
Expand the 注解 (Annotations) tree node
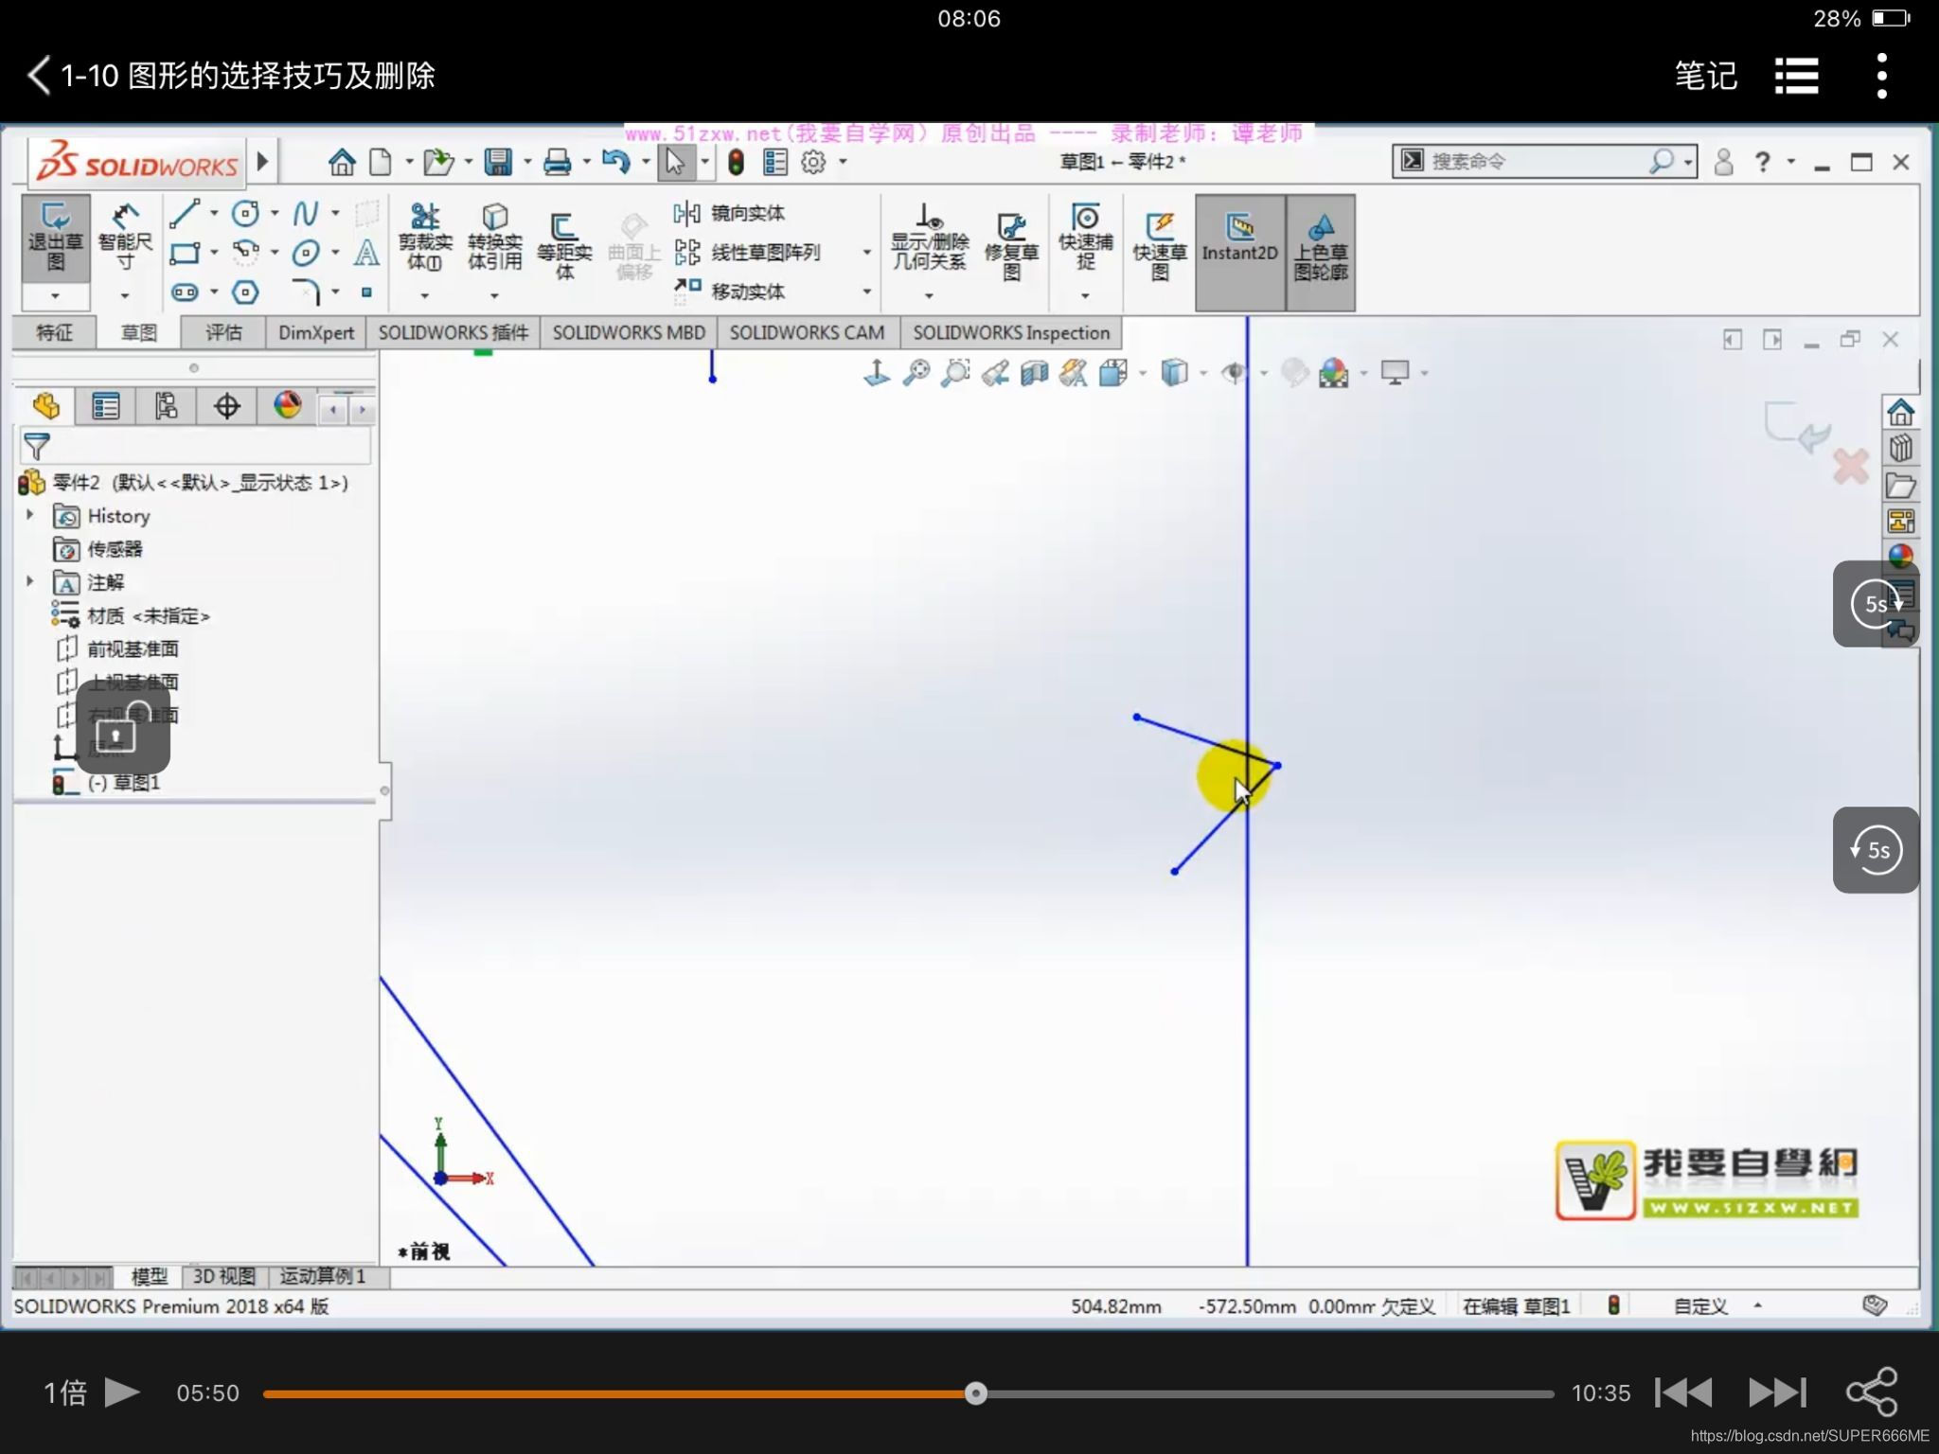(x=30, y=581)
